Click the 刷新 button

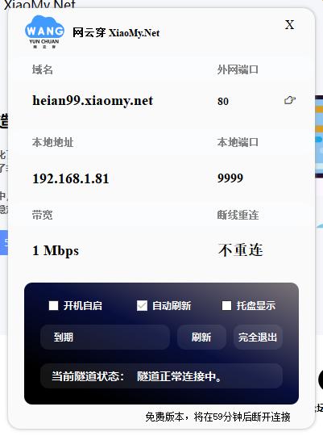pos(201,337)
